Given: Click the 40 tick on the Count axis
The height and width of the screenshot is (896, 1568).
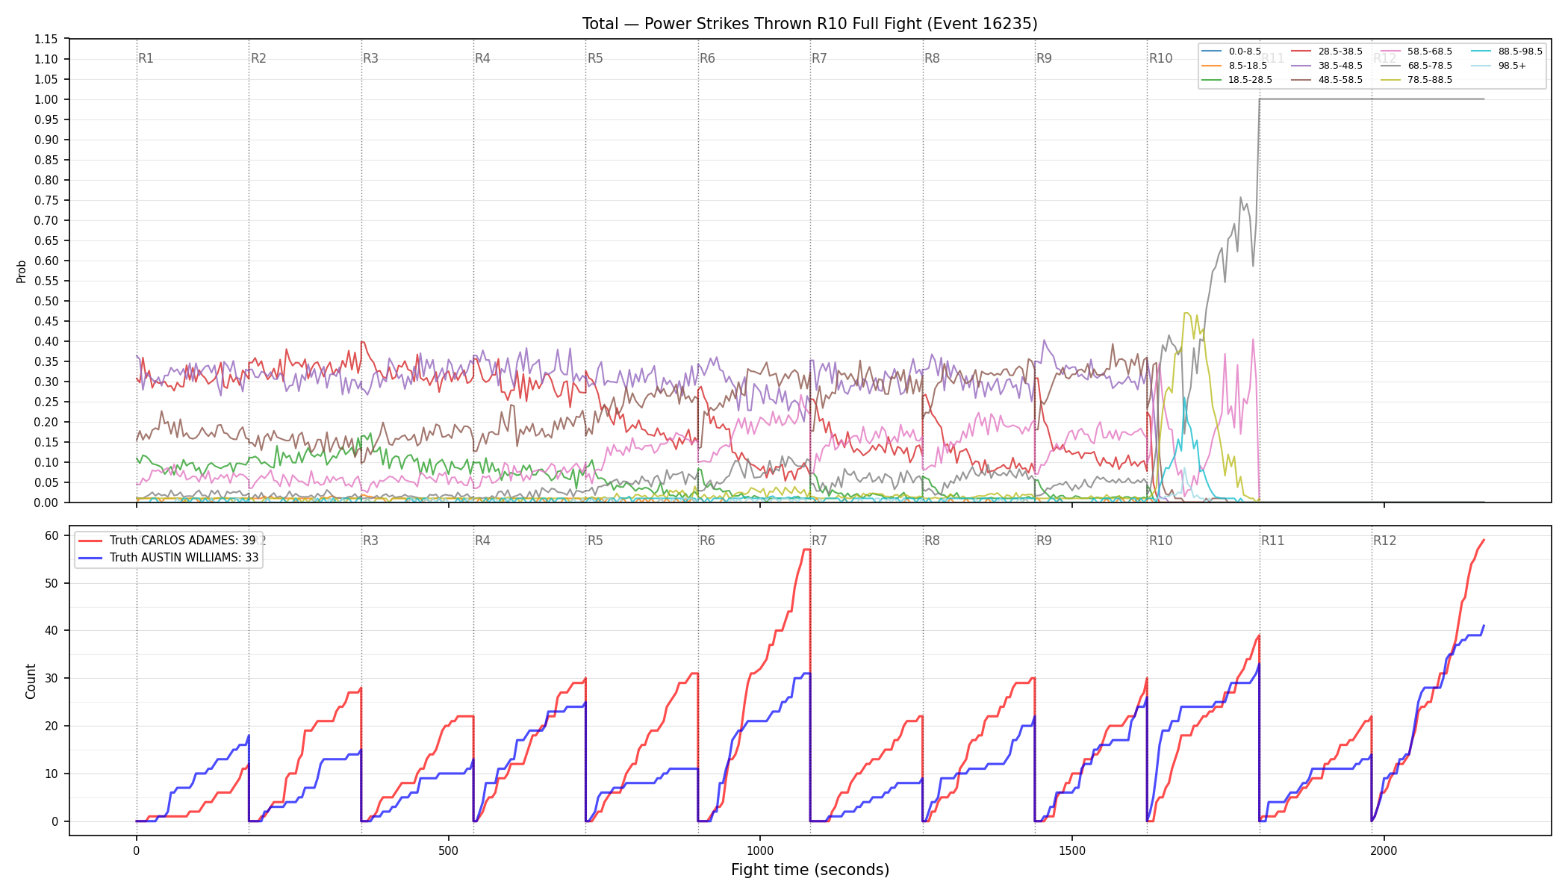Looking at the screenshot, I should [52, 630].
